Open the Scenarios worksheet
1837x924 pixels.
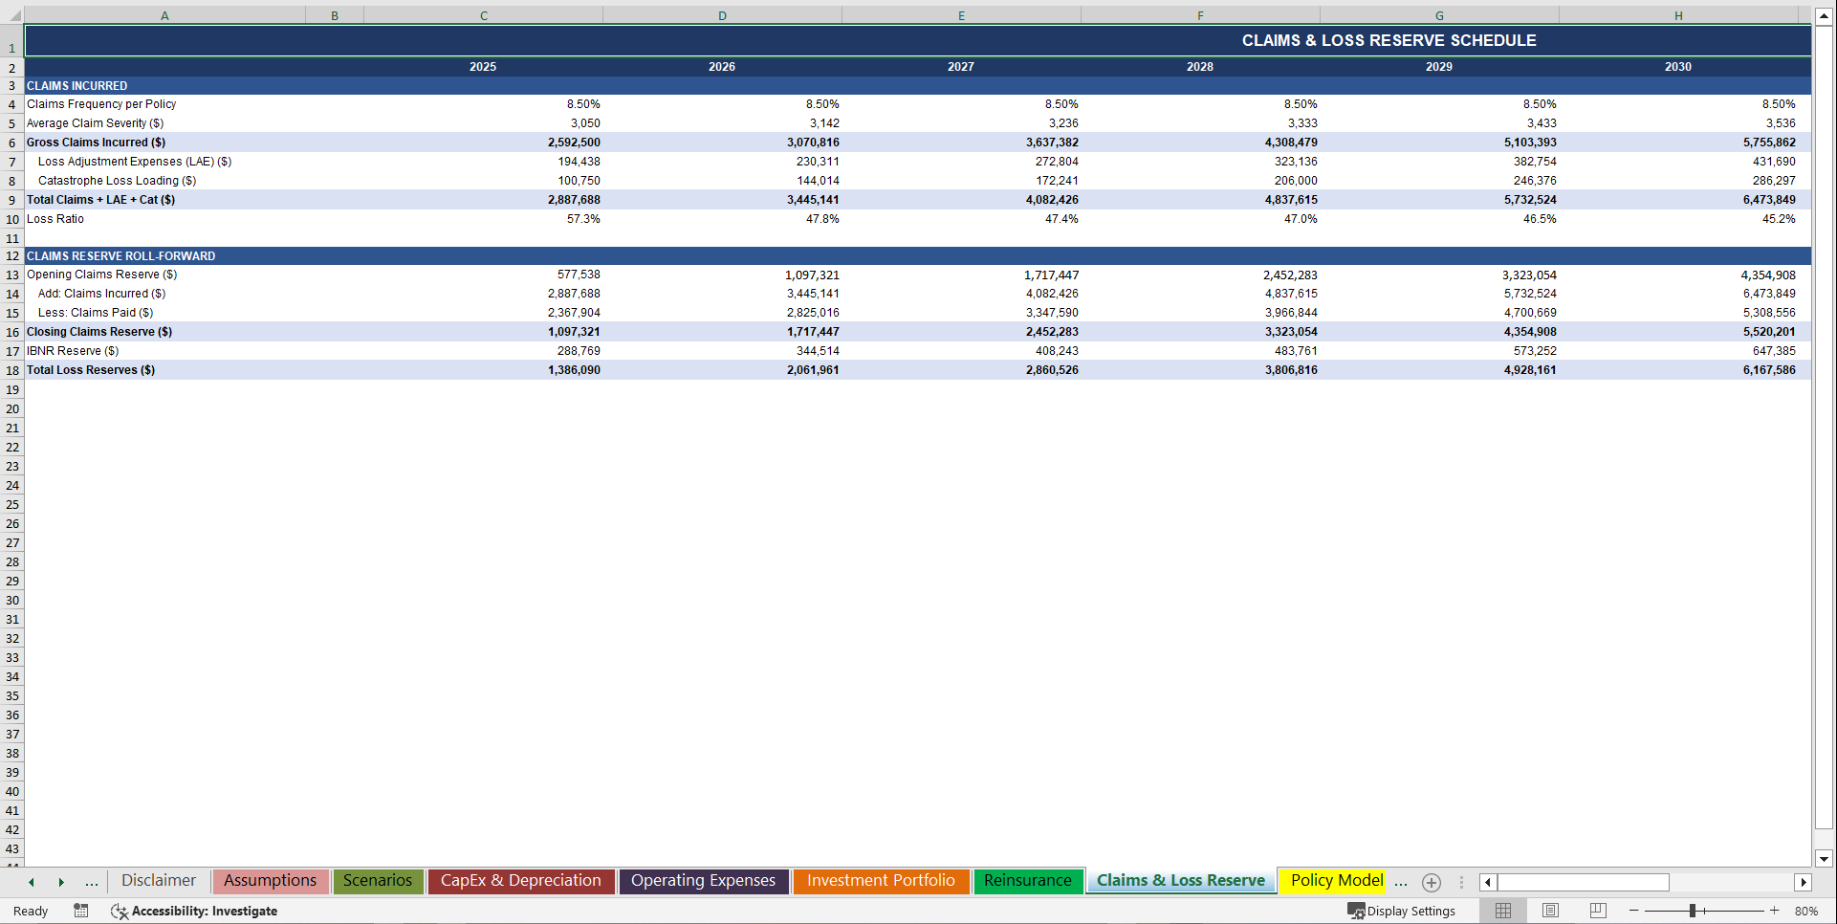378,881
